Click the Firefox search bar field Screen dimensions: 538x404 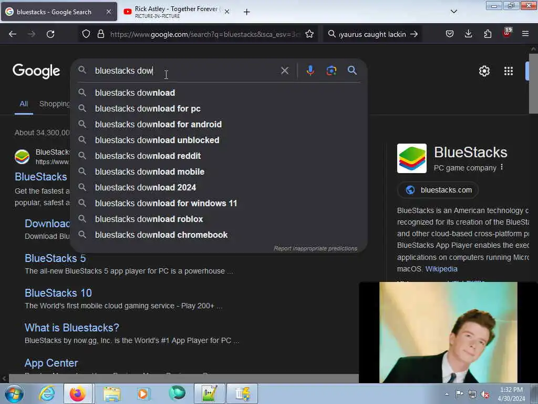(373, 34)
